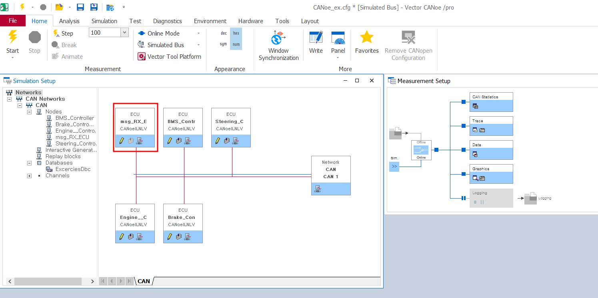Viewport: 598px width, 298px height.
Task: Click offline source file icon in Measurement Setup
Action: [x=395, y=133]
